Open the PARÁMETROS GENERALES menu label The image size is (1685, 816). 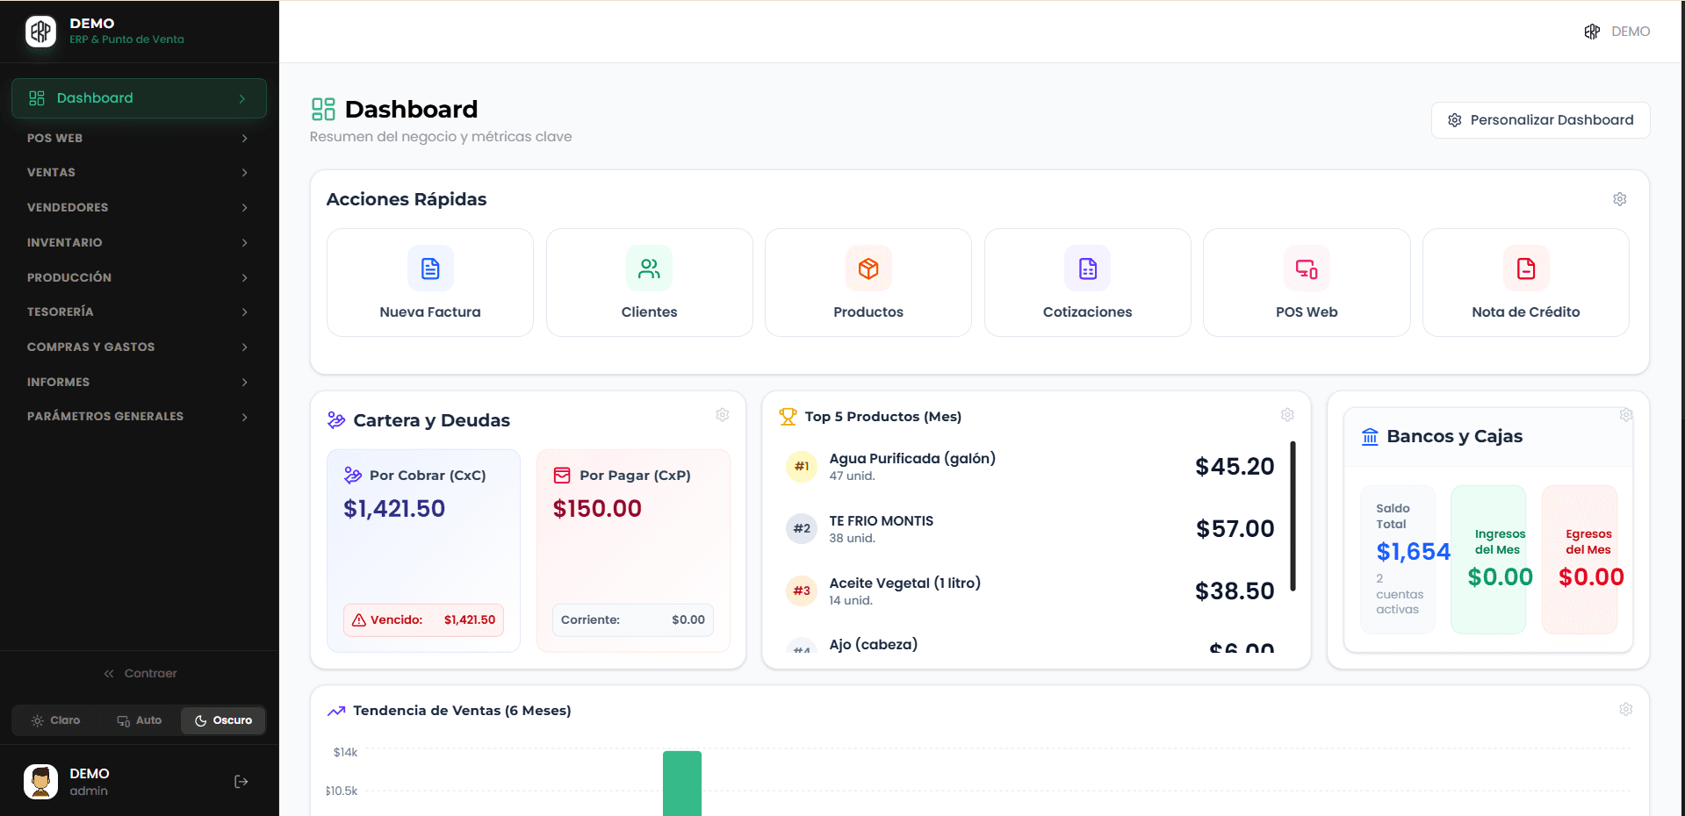point(105,417)
